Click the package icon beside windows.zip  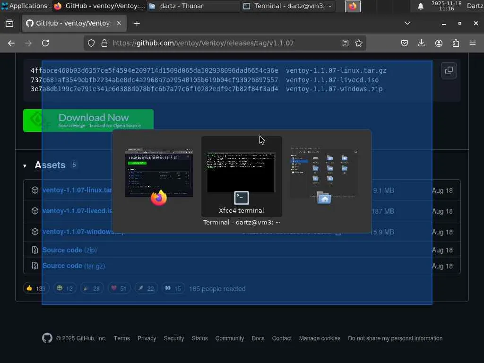[35, 232]
